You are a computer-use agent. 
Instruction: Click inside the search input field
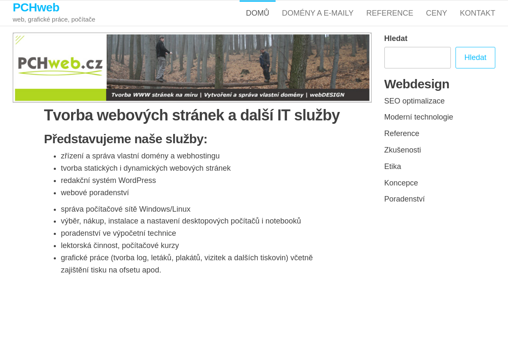(x=417, y=57)
